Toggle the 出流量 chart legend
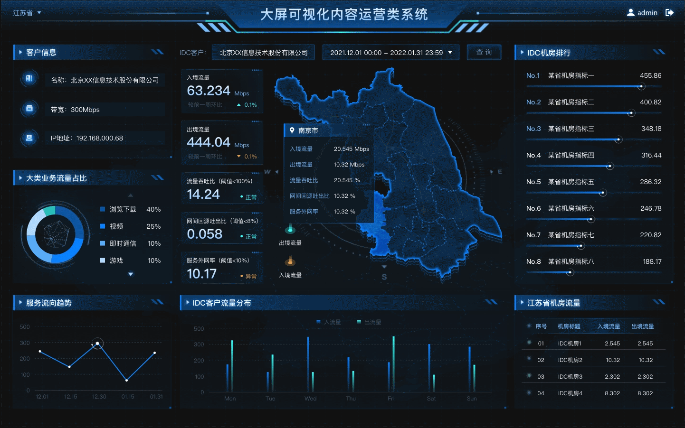This screenshot has height=428, width=685. (369, 322)
